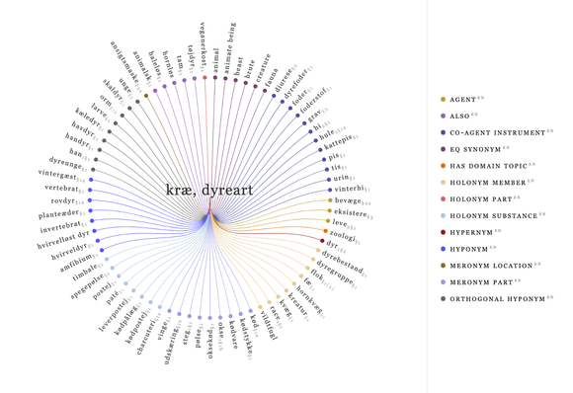This screenshot has width=573, height=393.
Task: Open the 'dyrebestand' word node
Action: point(344,264)
